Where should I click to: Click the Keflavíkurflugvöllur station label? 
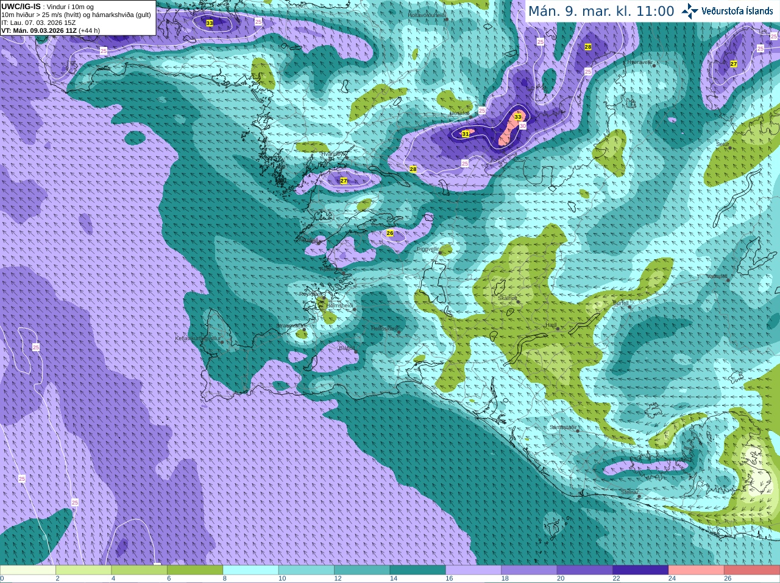pos(197,338)
